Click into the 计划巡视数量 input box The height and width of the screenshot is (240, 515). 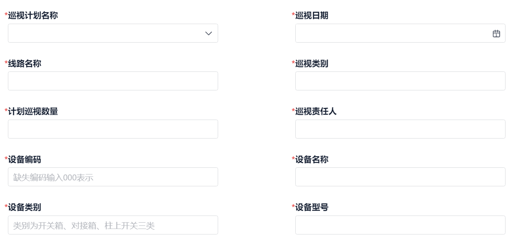click(x=113, y=129)
